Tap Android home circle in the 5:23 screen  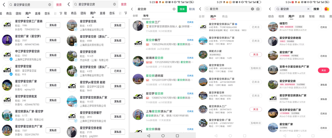tap(163, 136)
